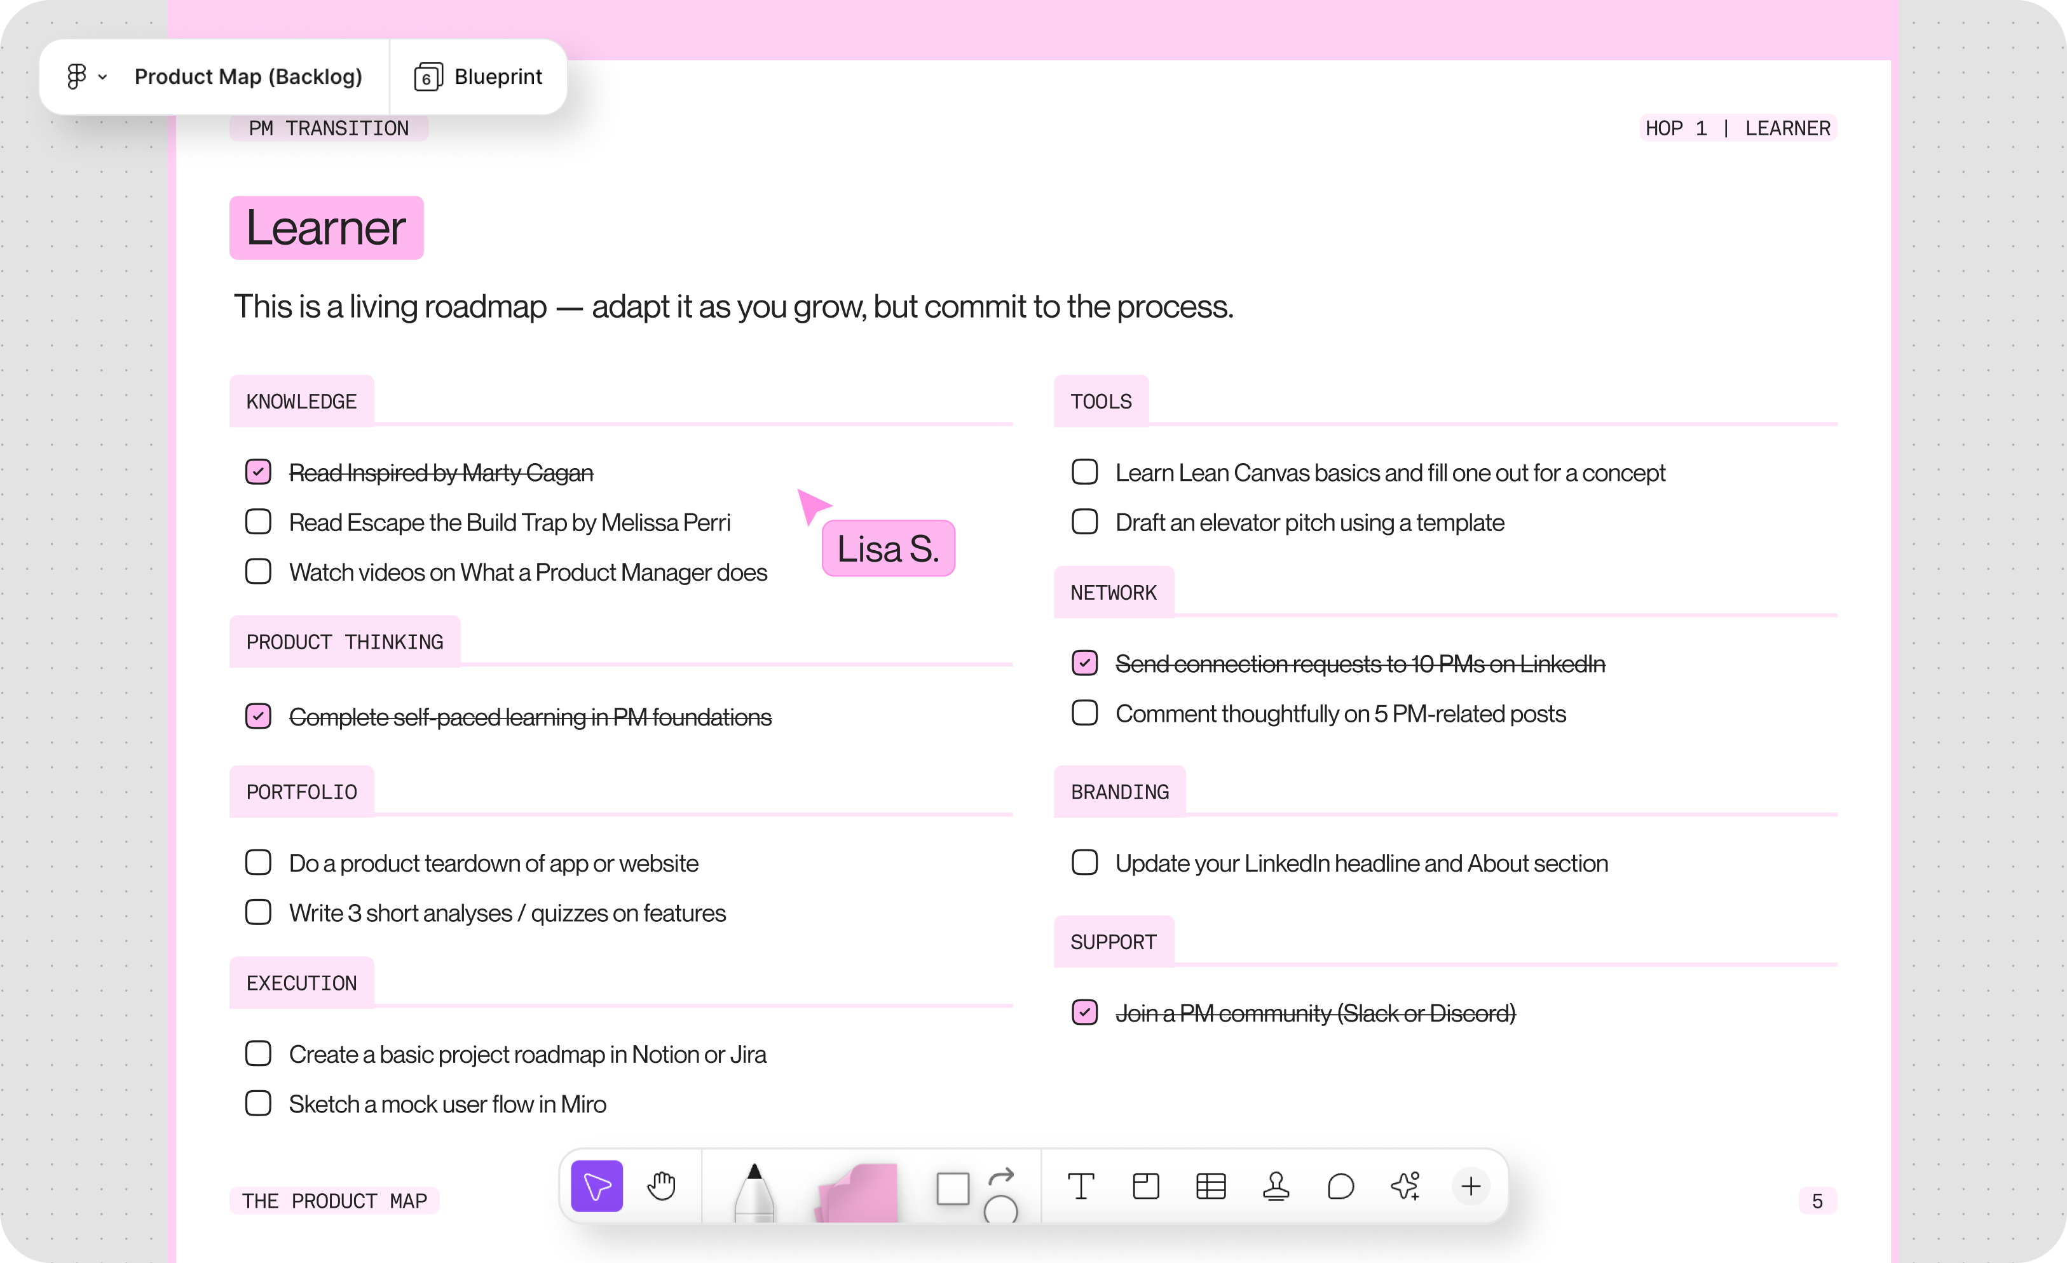Viewport: 2067px width, 1263px height.
Task: Open the Stamp tool
Action: click(x=1276, y=1186)
